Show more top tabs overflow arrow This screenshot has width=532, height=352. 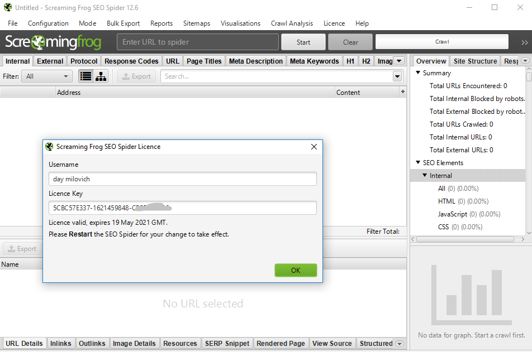click(399, 61)
